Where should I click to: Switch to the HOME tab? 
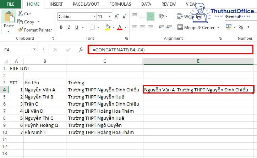[33, 4]
